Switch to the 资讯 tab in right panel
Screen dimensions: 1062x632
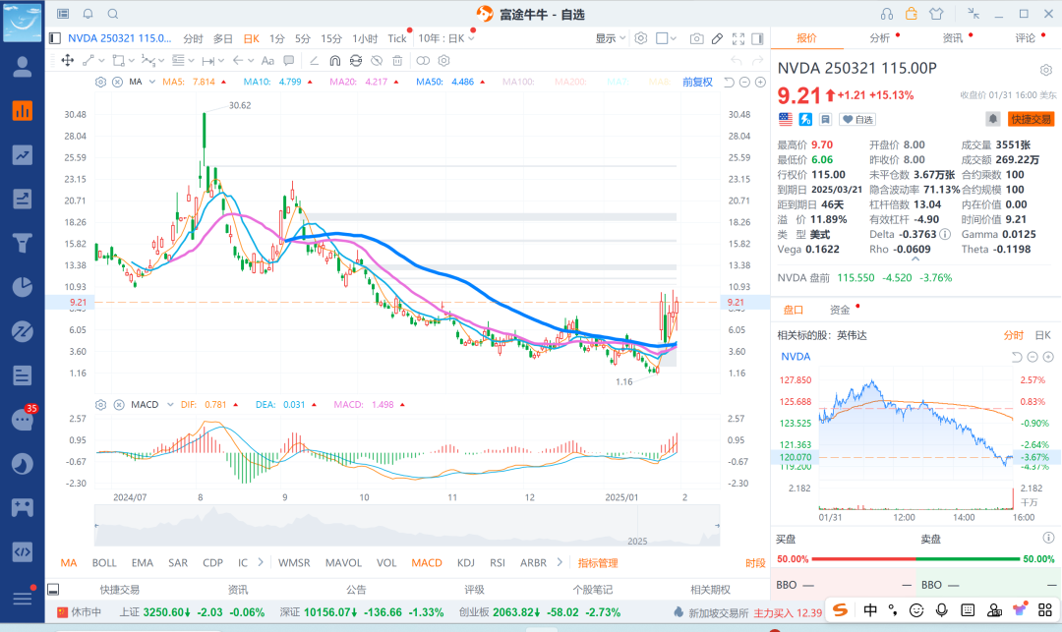pyautogui.click(x=952, y=38)
